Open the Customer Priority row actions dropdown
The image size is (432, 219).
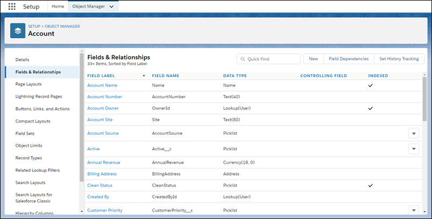point(414,210)
